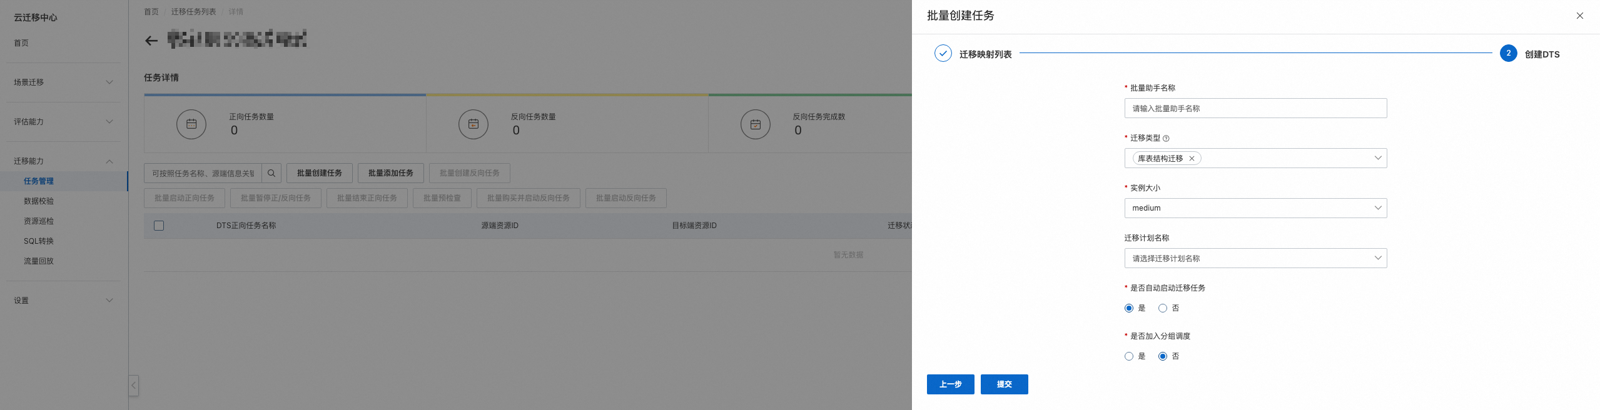Click the search magnifier icon
Viewport: 1600px width, 410px height.
tap(271, 173)
